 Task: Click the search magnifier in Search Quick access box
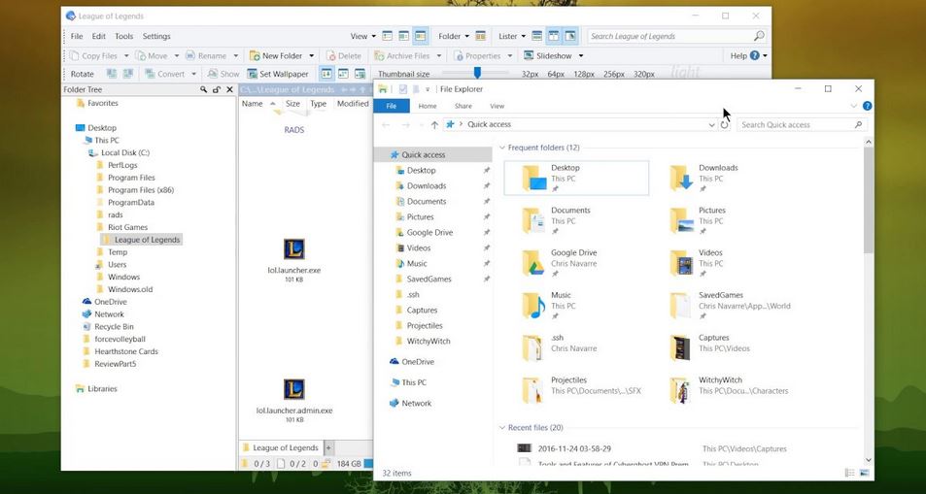[x=858, y=124]
